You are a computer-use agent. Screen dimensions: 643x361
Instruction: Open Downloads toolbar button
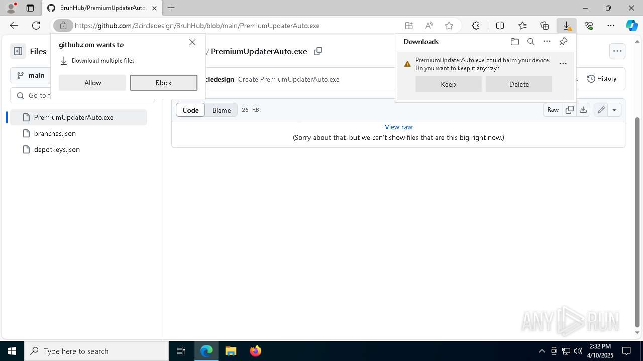point(567,26)
